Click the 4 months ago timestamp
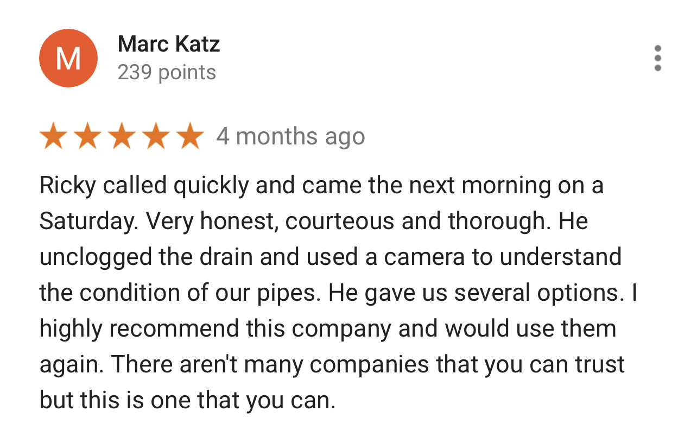 click(290, 136)
